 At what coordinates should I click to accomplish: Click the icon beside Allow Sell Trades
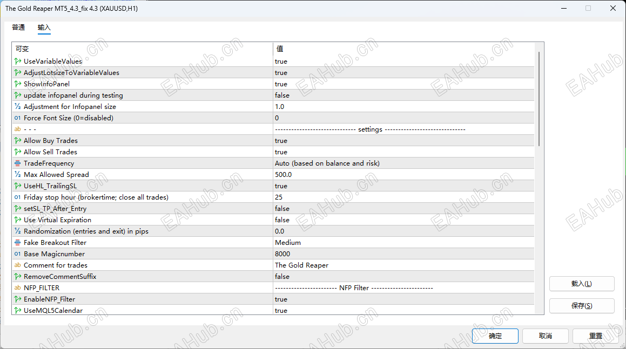click(x=18, y=152)
